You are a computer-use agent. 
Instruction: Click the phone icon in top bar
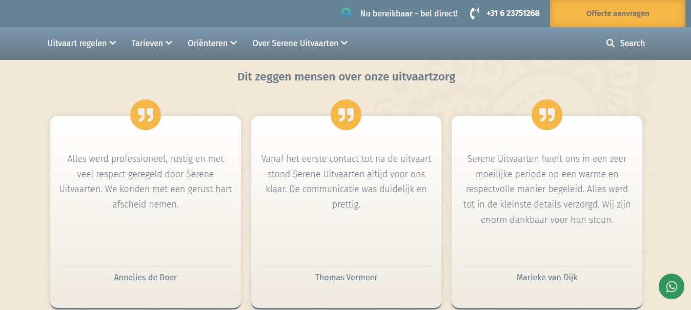[474, 13]
